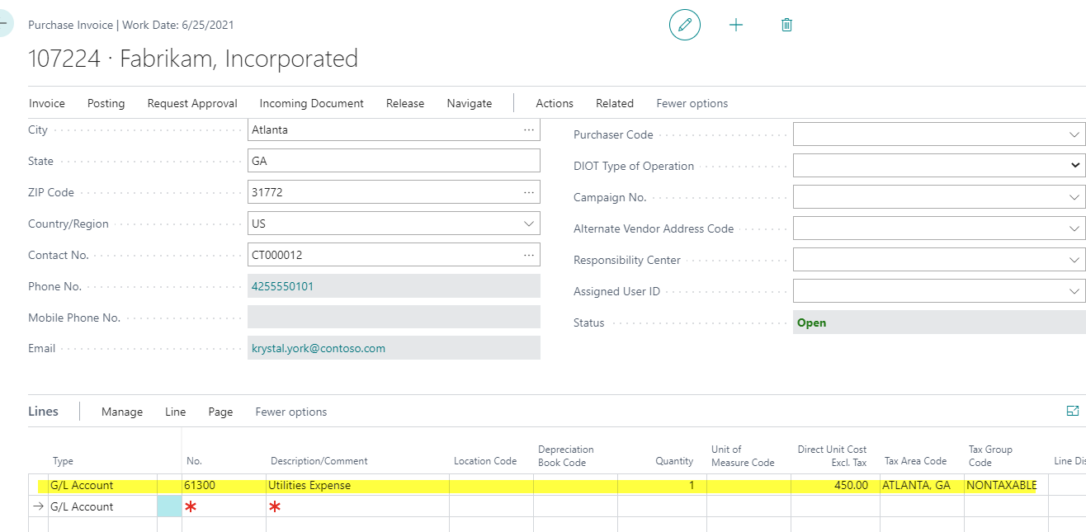Click the Description/Comment column header

tap(319, 461)
